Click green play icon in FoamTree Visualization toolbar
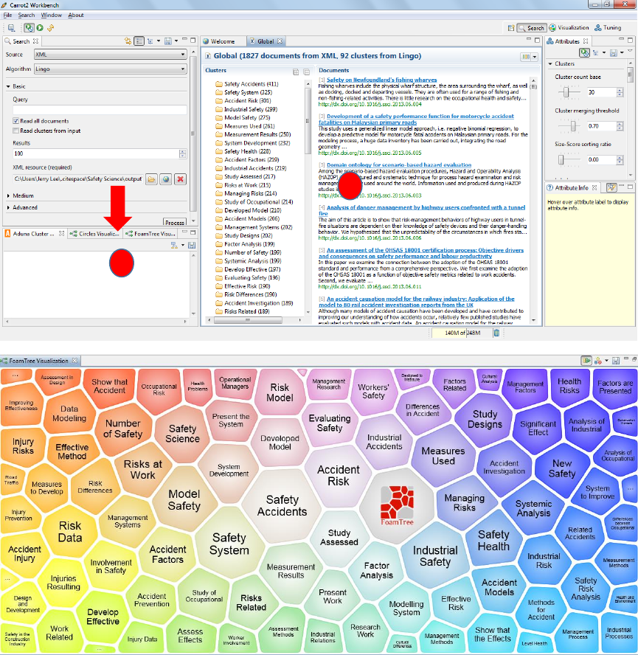This screenshot has height=655, width=638. pos(586,360)
